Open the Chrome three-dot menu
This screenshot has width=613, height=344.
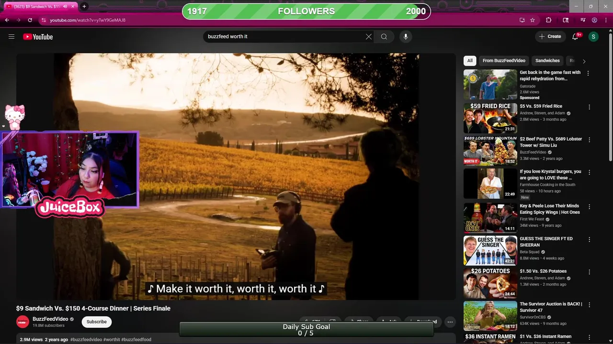[606, 20]
